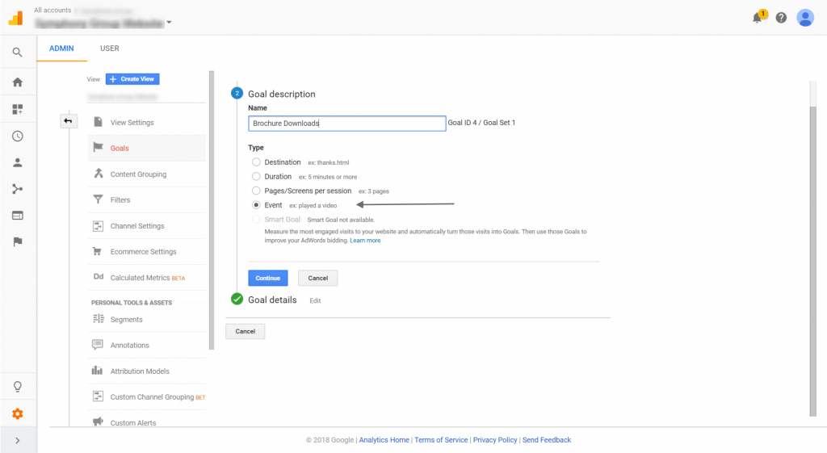827x453 pixels.
Task: Click the Admin gear icon
Action: pyautogui.click(x=17, y=413)
